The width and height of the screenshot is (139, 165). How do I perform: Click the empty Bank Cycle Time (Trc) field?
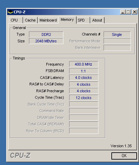point(83,104)
